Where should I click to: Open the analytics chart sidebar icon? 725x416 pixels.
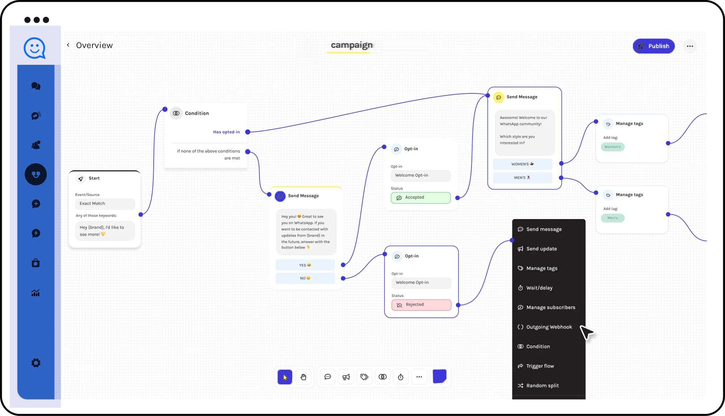[x=36, y=293]
